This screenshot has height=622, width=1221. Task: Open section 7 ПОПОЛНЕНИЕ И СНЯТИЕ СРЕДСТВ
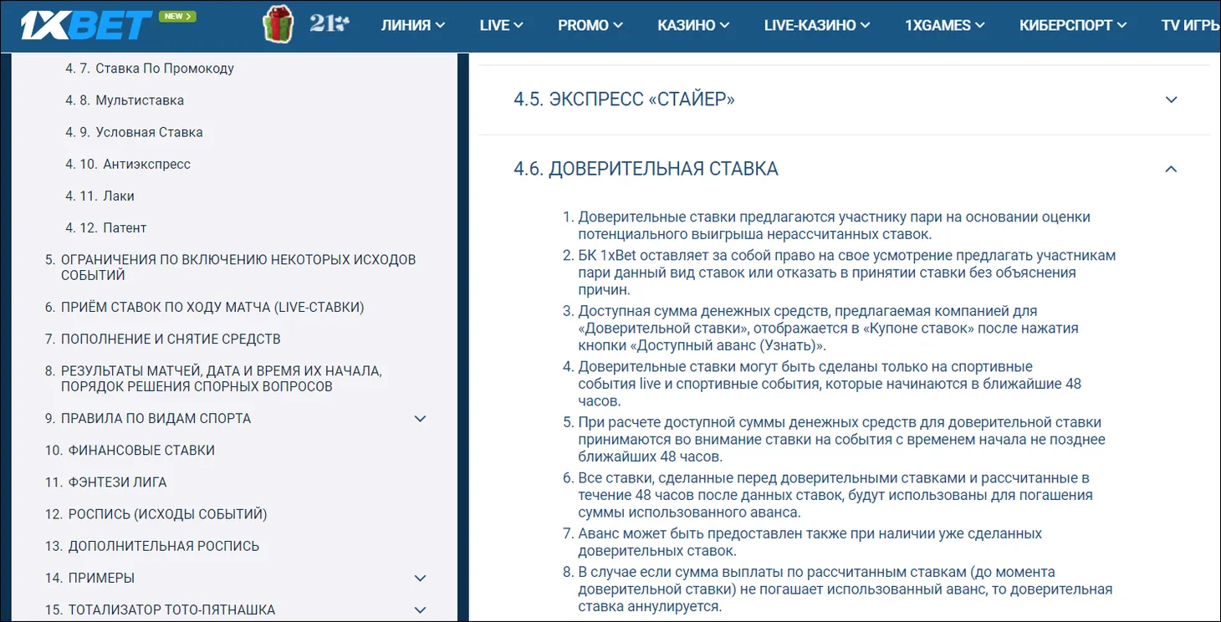(162, 339)
